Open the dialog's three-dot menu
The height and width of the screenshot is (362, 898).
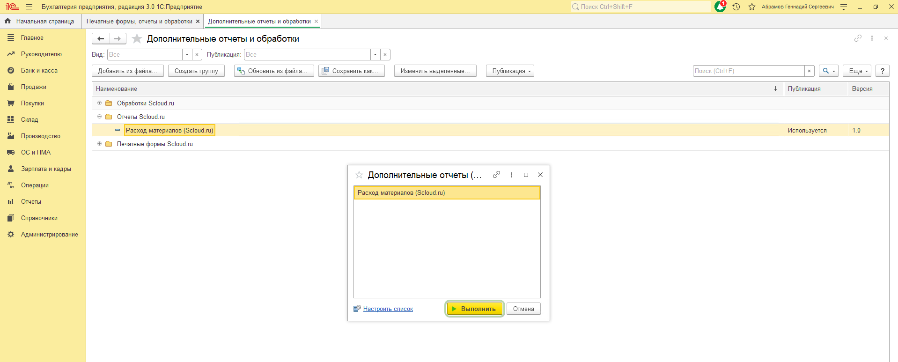click(511, 175)
